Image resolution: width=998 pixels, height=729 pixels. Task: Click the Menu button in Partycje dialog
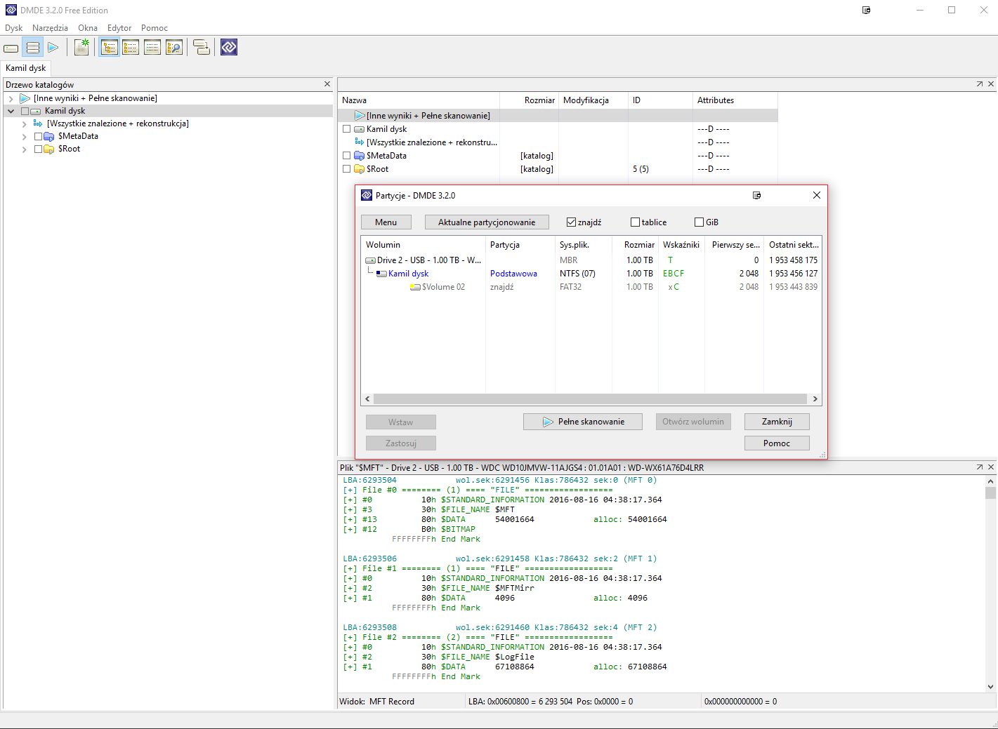[x=386, y=222]
